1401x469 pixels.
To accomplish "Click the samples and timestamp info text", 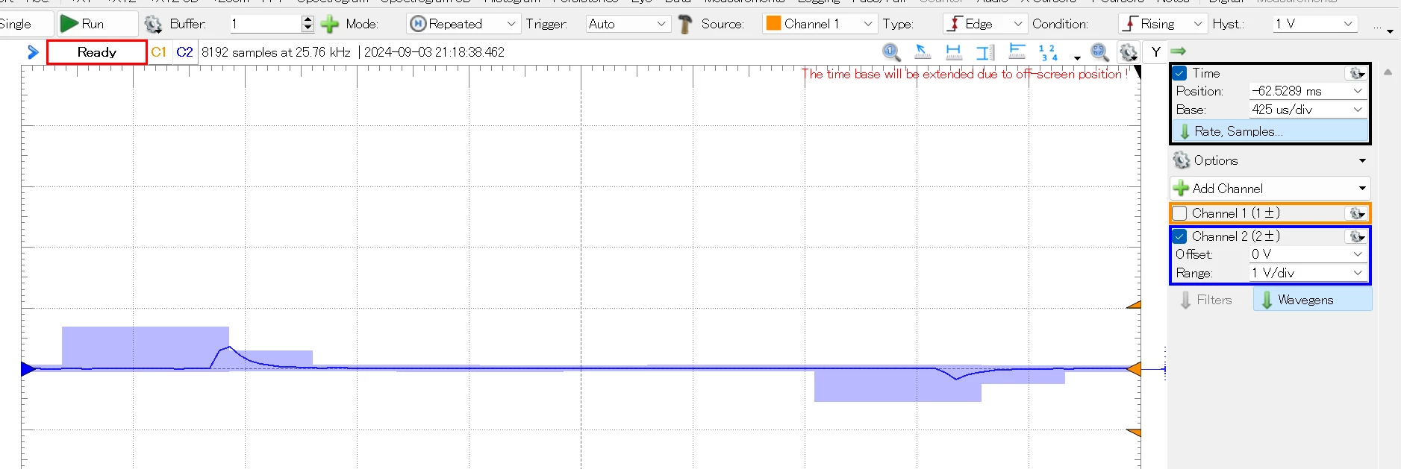I will pos(353,52).
